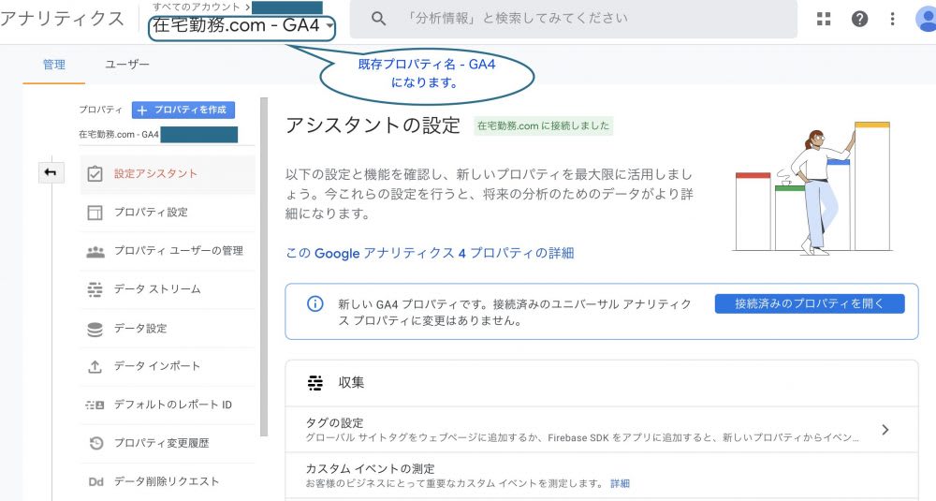The height and width of the screenshot is (501, 936).
Task: Click the sidebar vertical scrollbar
Action: 264,268
